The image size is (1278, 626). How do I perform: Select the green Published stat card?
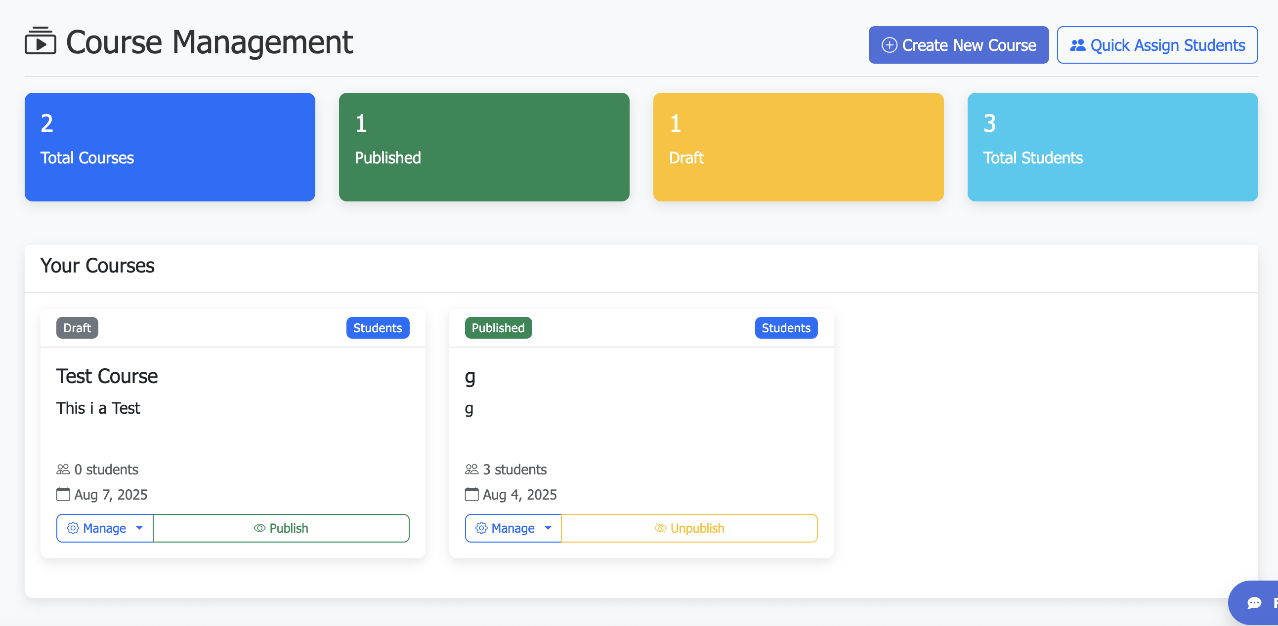coord(484,147)
